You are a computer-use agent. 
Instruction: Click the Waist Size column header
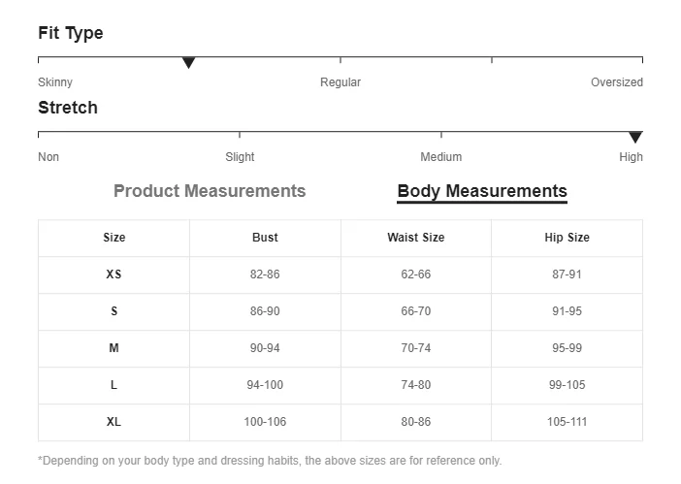pos(416,238)
